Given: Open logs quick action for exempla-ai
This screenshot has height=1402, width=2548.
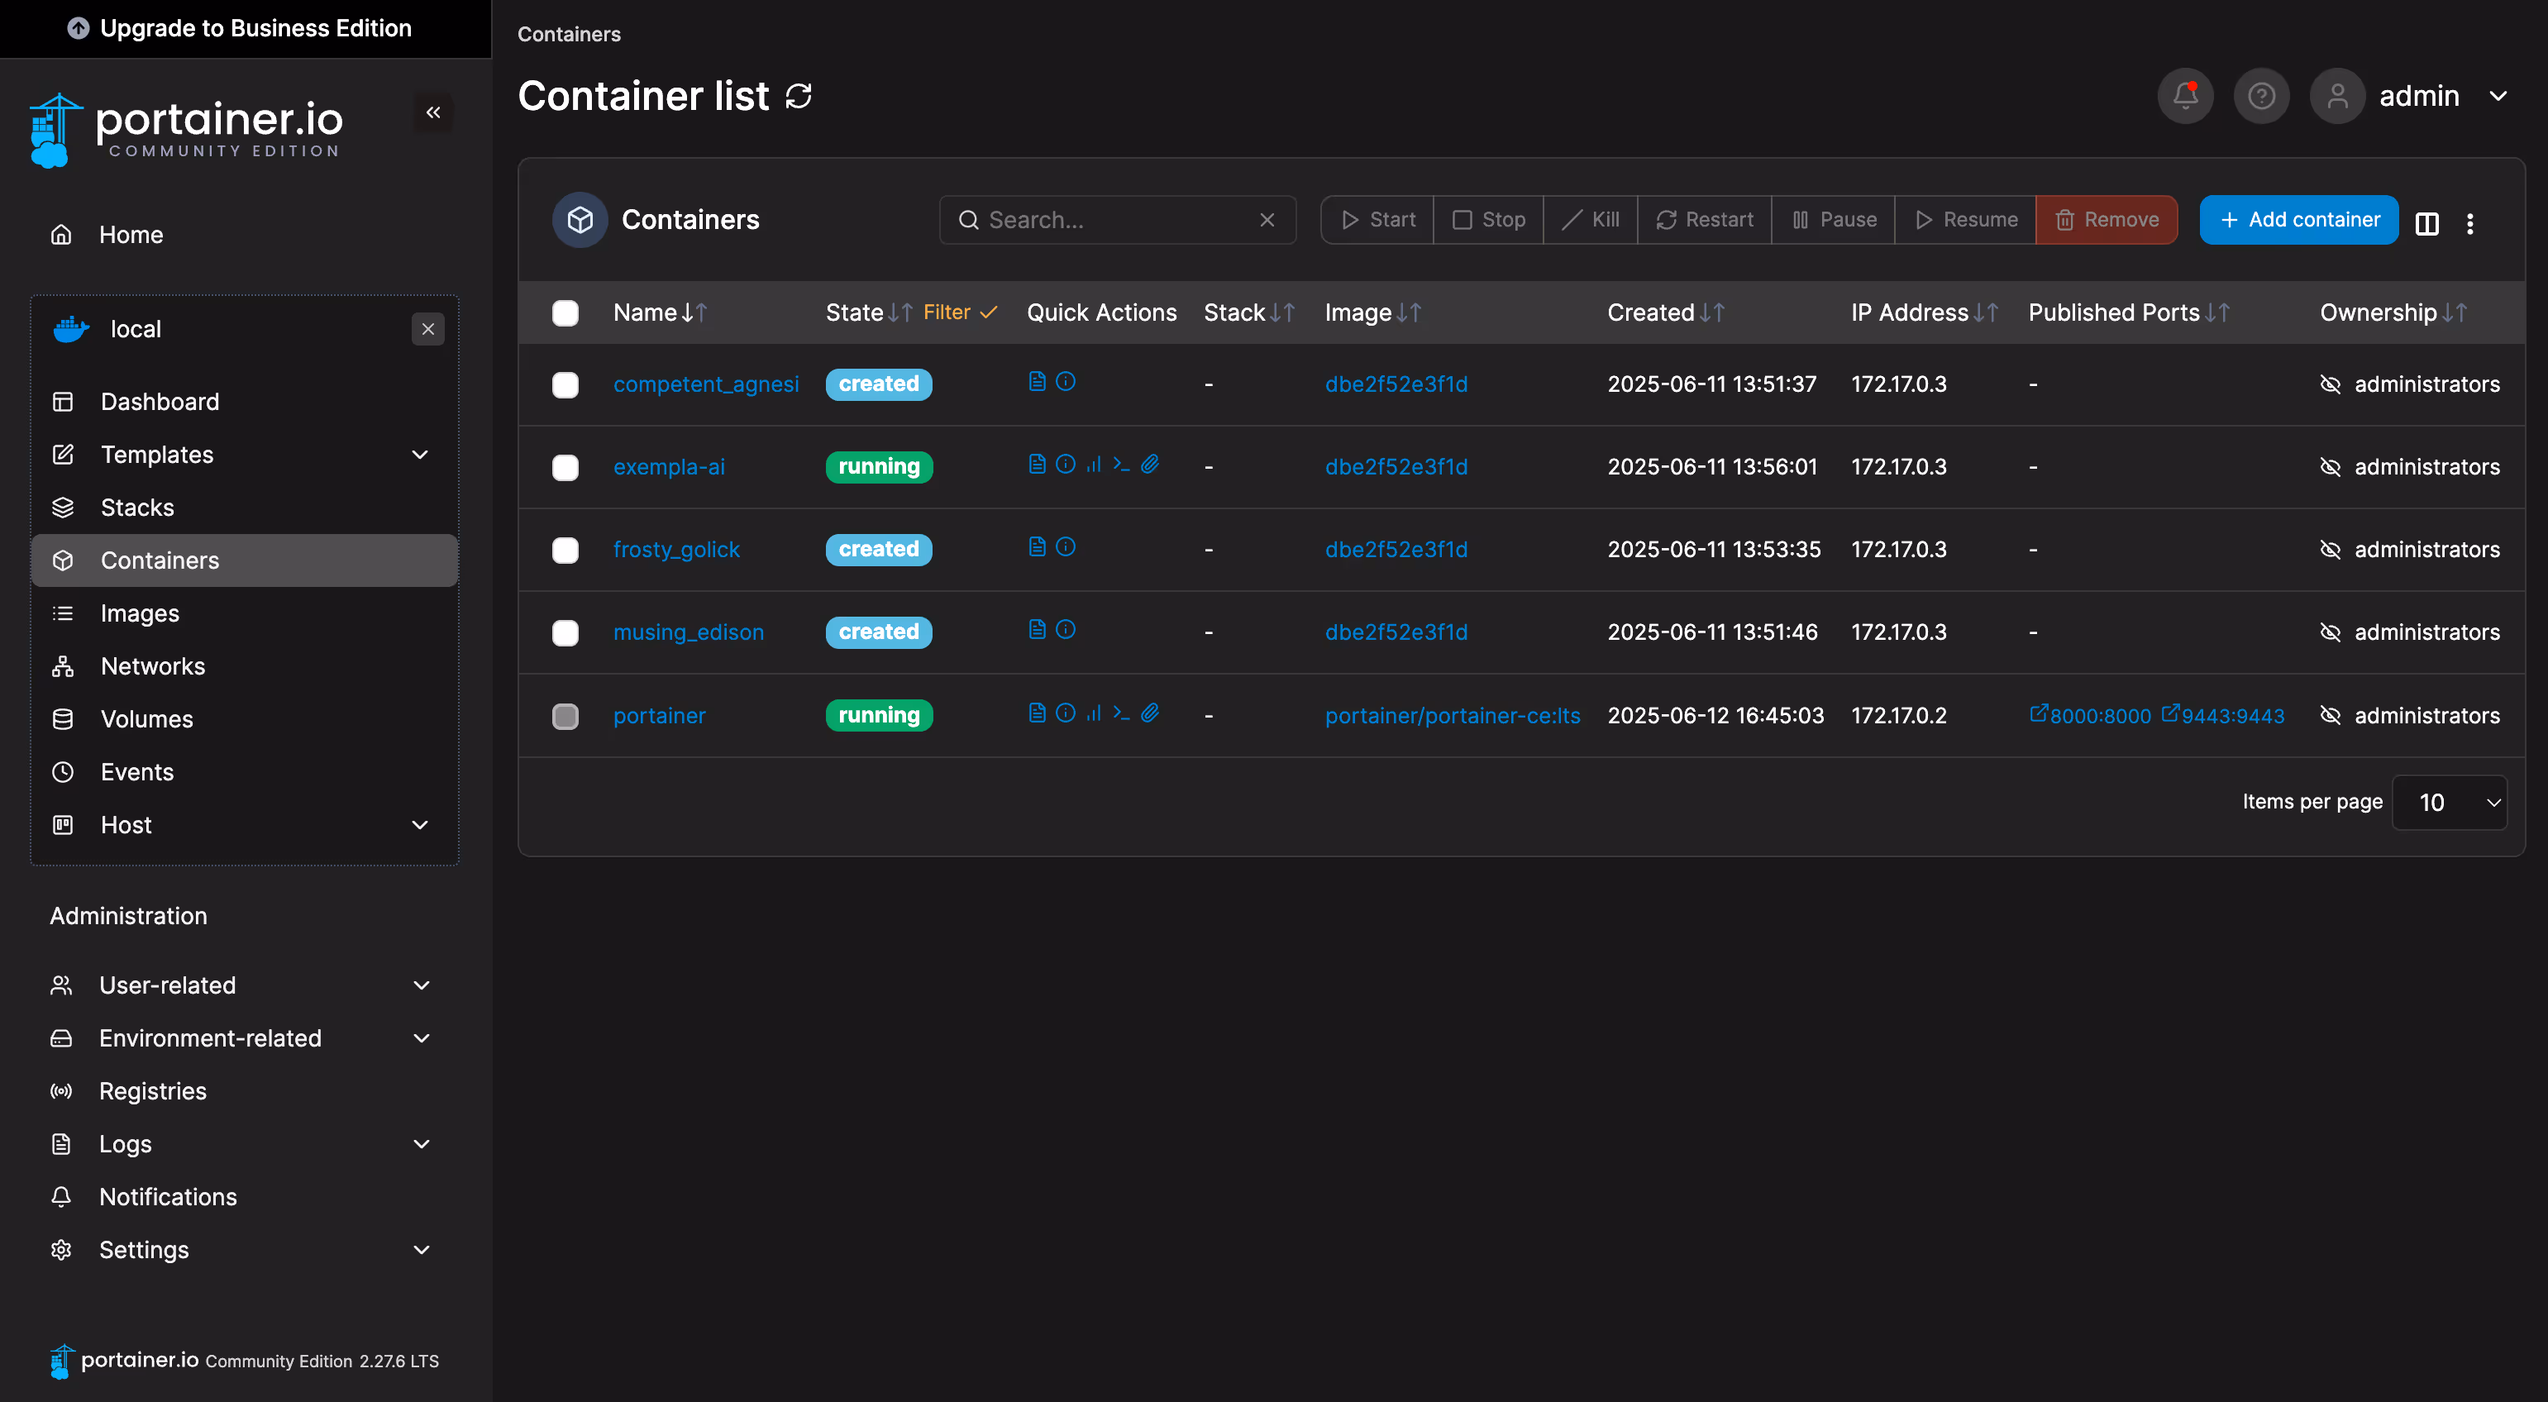Looking at the screenshot, I should point(1037,464).
